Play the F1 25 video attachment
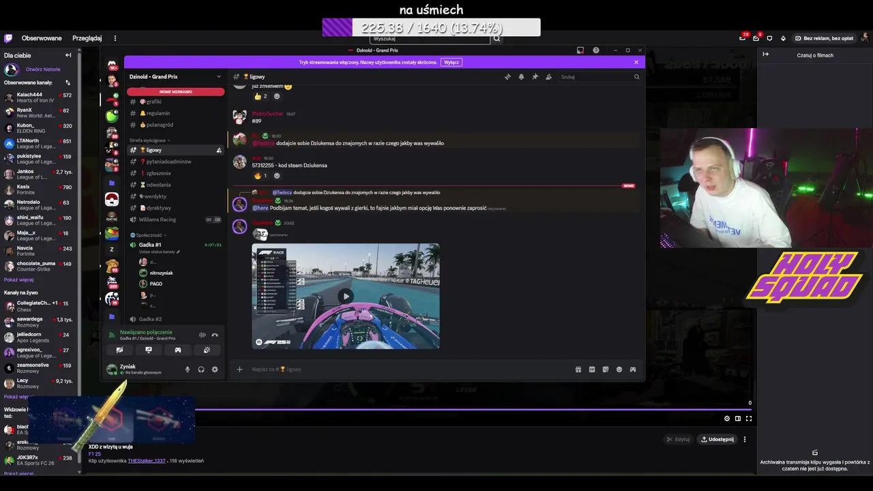The image size is (873, 491). pyautogui.click(x=346, y=296)
